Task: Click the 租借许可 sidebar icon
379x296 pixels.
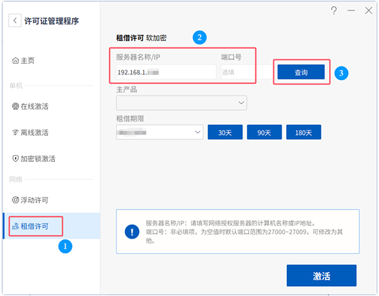Action: click(x=15, y=226)
